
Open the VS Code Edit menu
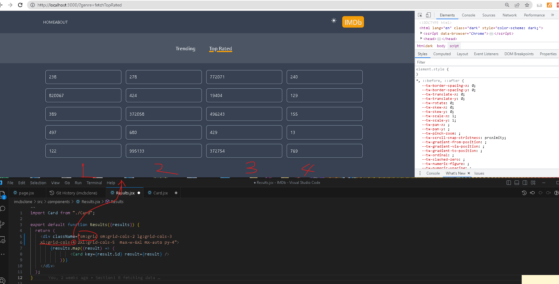22,183
